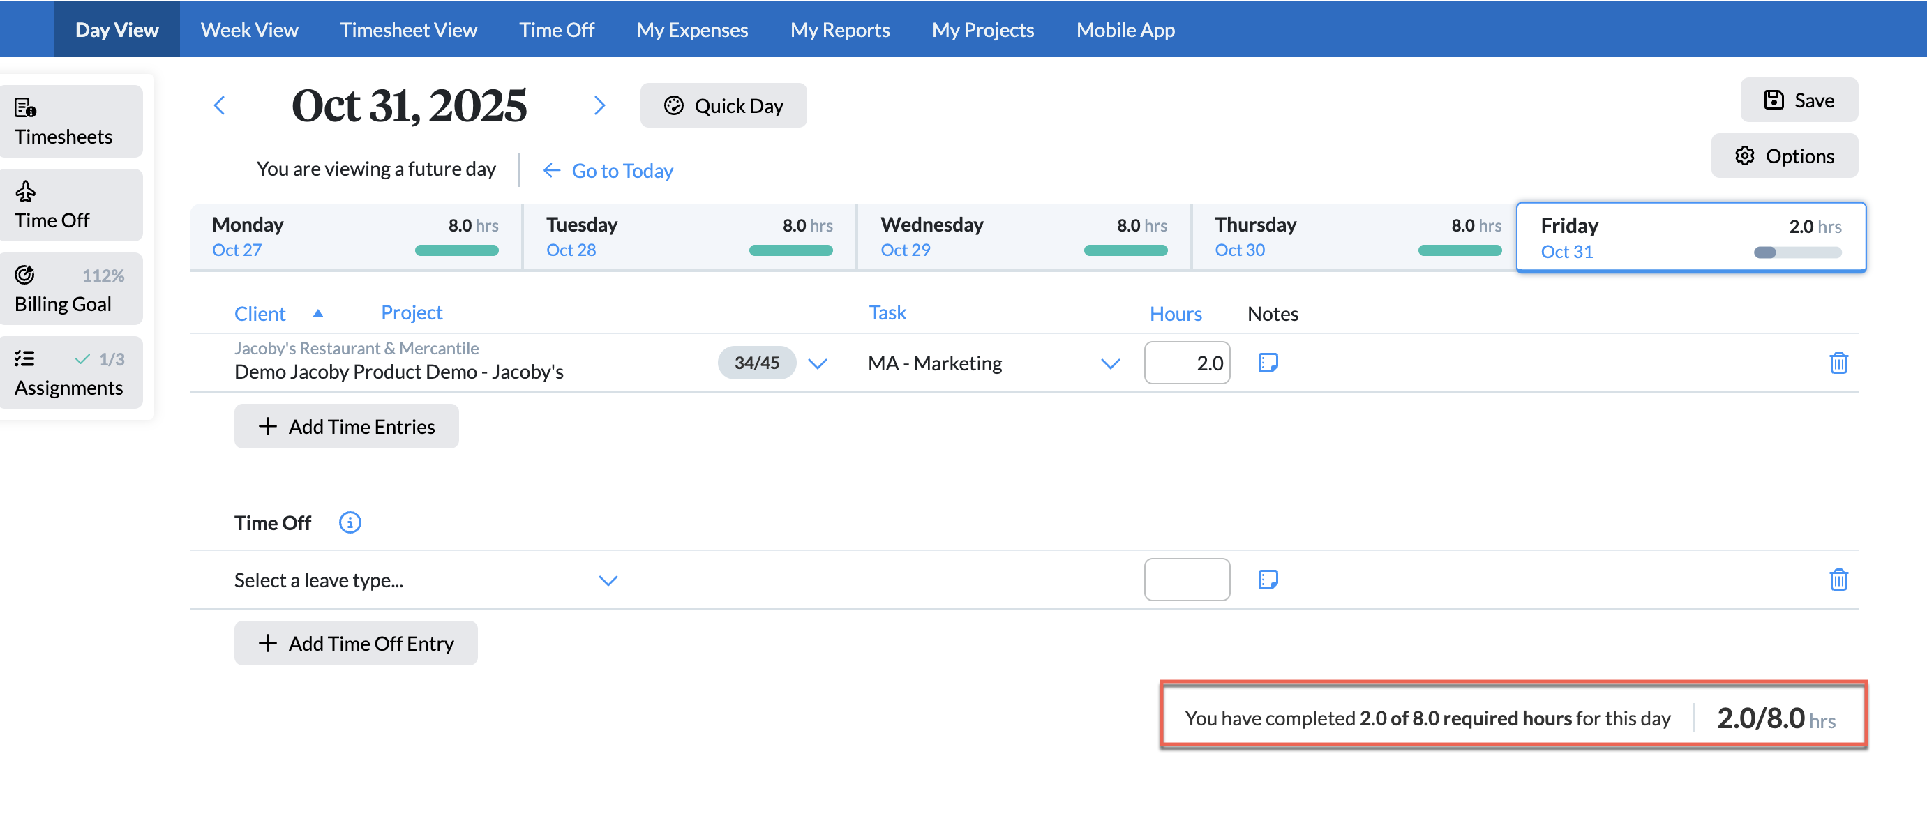Open Assignments sidebar panel

tap(70, 372)
